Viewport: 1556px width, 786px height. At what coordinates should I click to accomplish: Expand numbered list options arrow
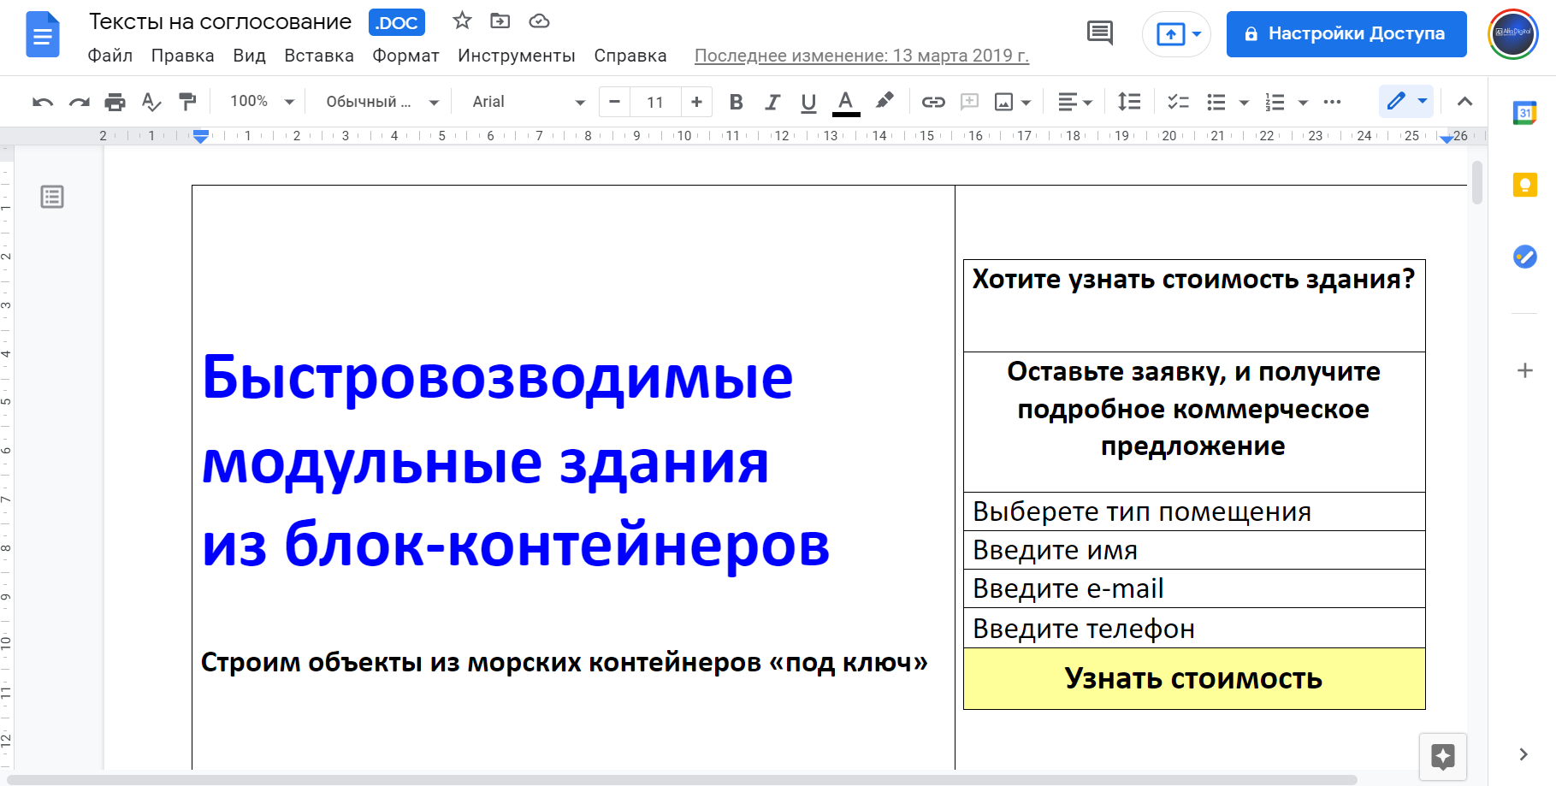coord(1303,103)
